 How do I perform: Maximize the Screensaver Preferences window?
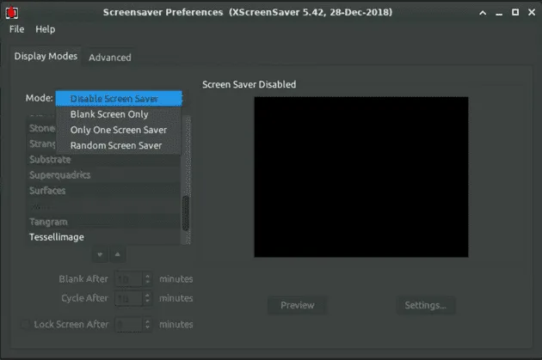click(x=515, y=12)
